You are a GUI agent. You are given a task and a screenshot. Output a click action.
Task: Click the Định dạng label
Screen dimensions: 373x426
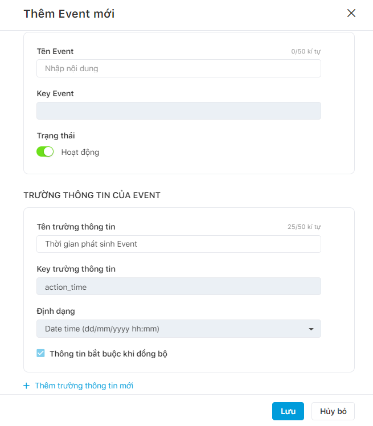[56, 311]
